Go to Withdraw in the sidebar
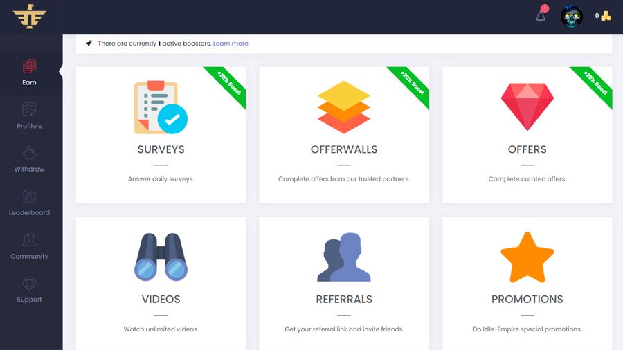Image resolution: width=623 pixels, height=350 pixels. (x=29, y=160)
